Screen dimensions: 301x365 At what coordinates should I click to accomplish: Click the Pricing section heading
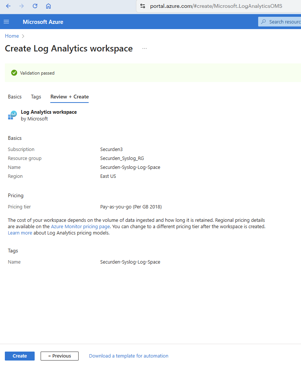pos(16,195)
